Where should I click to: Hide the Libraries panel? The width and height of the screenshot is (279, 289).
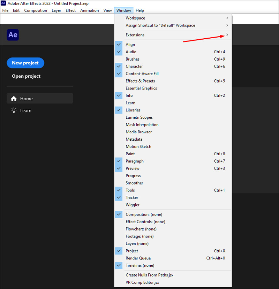[173, 110]
